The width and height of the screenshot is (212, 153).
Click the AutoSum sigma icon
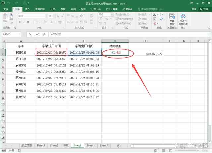tap(155, 15)
